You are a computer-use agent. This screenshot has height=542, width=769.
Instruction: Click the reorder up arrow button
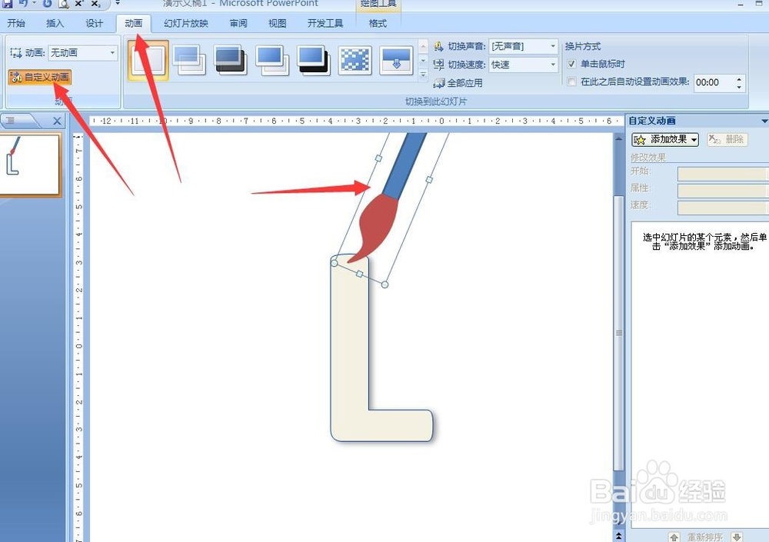pos(674,537)
